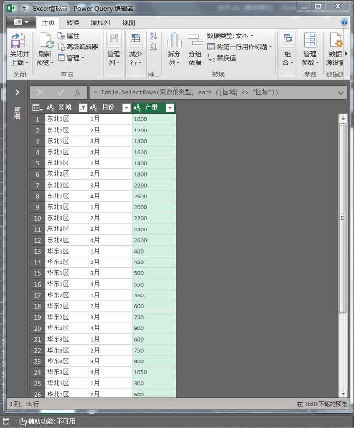Select the 1050 value in row 24
The image size is (354, 428).
pos(154,372)
